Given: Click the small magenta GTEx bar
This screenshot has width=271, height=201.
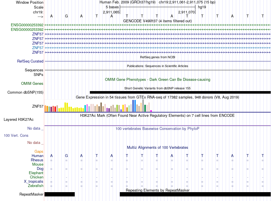Looking at the screenshot, I should pyautogui.click(x=151, y=111).
